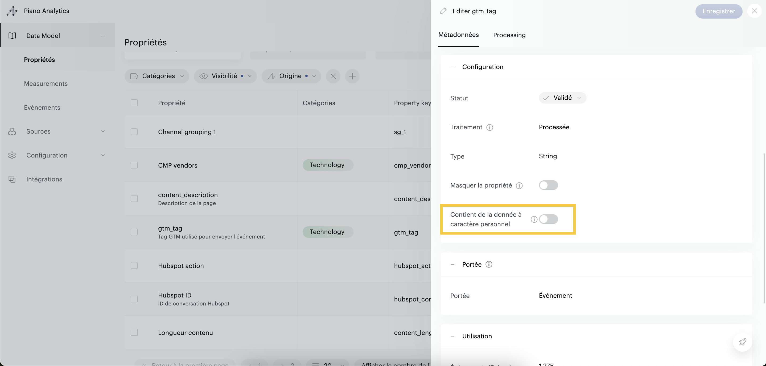This screenshot has height=366, width=766.
Task: Clear filters with the X icon
Action: 333,76
